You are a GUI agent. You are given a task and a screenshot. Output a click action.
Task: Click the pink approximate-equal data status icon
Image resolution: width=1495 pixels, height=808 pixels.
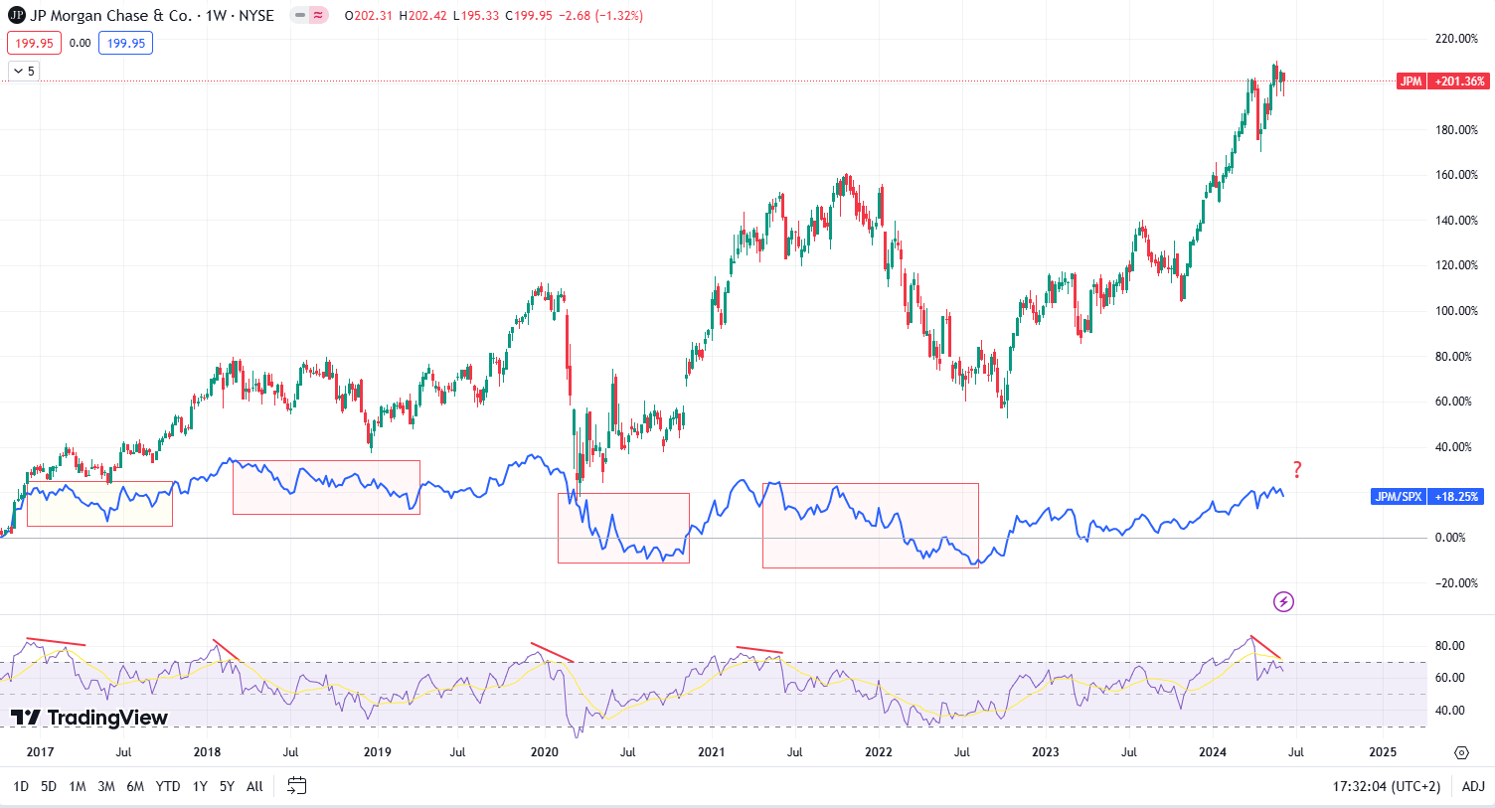pos(317,16)
